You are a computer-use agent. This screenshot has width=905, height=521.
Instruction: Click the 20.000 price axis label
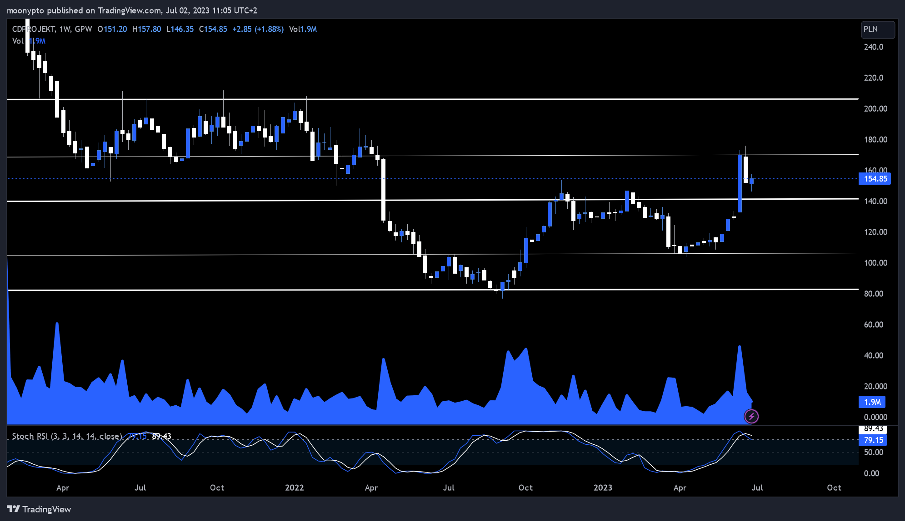click(x=875, y=387)
